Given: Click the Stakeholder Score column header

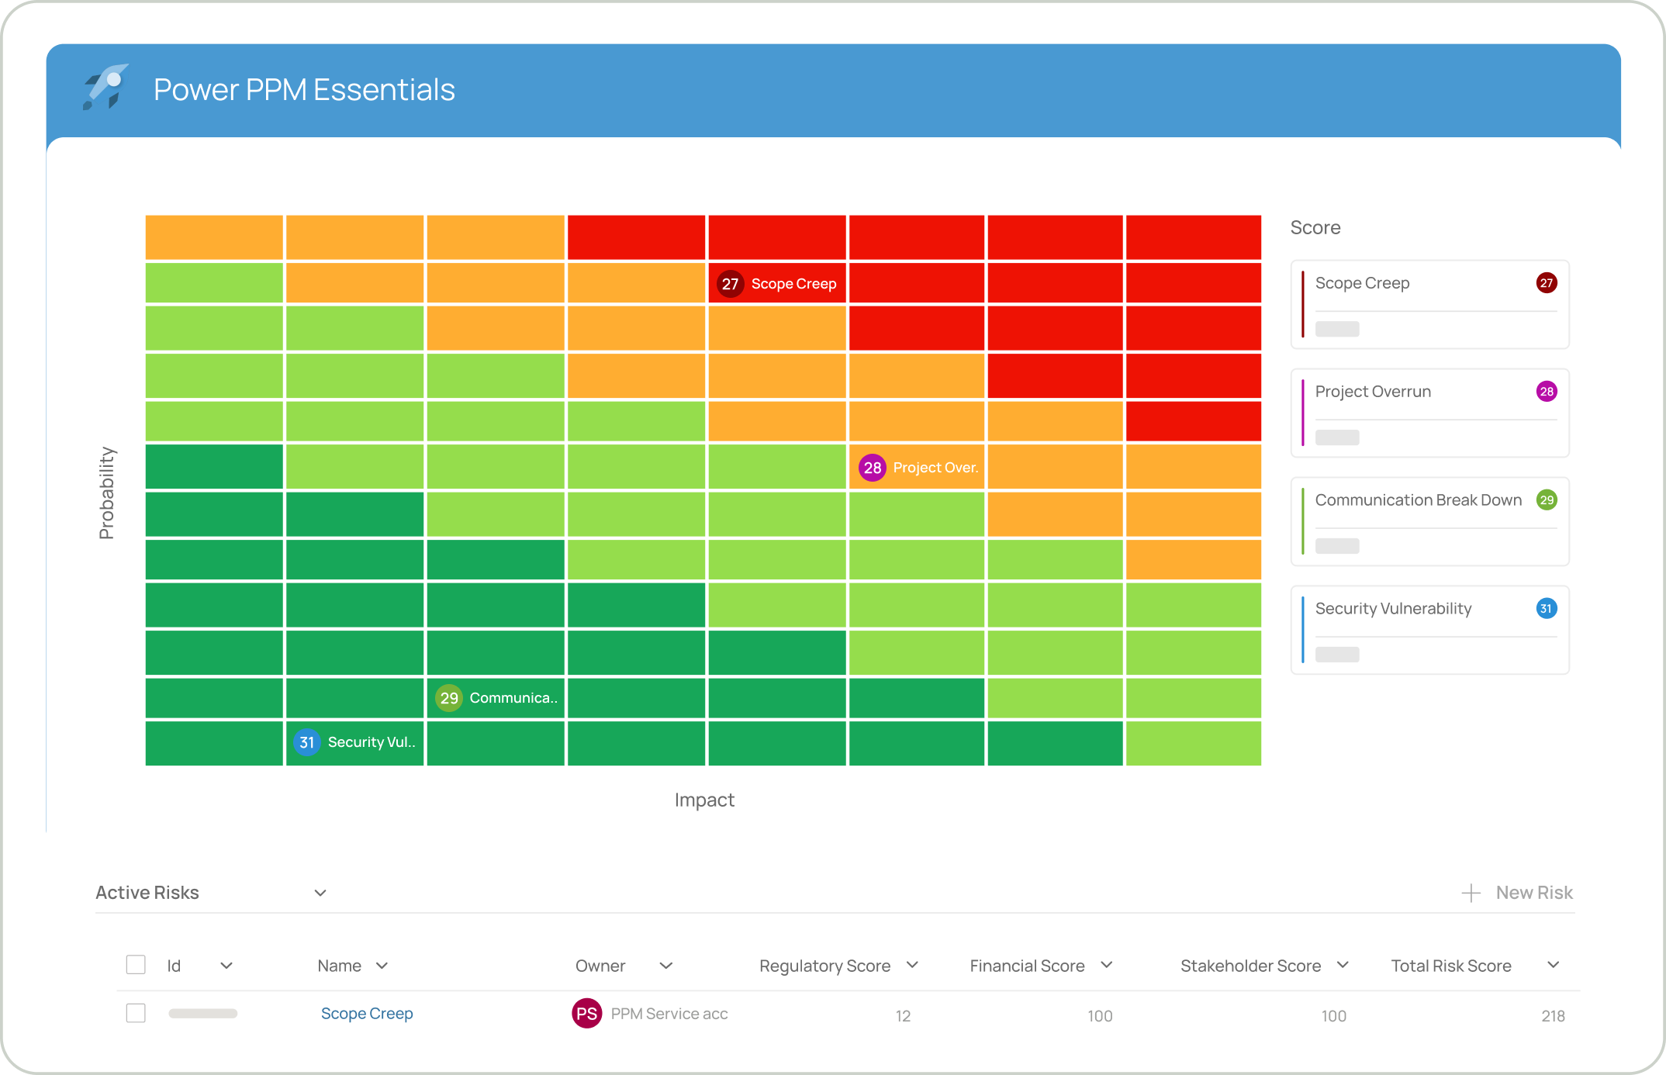Looking at the screenshot, I should point(1250,966).
